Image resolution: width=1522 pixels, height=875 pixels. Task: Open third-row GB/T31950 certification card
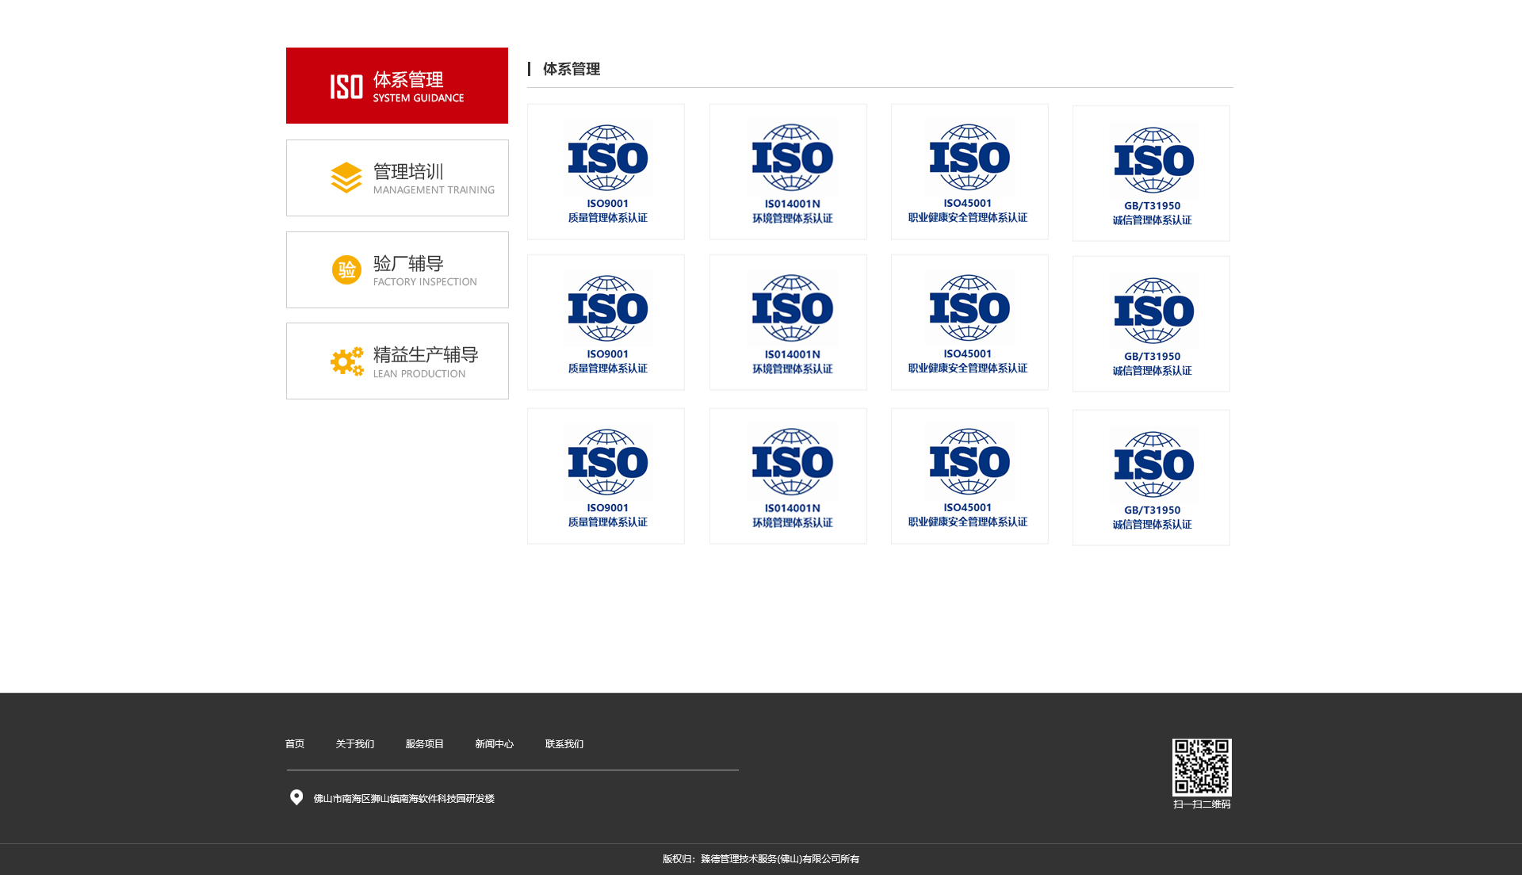coord(1151,478)
